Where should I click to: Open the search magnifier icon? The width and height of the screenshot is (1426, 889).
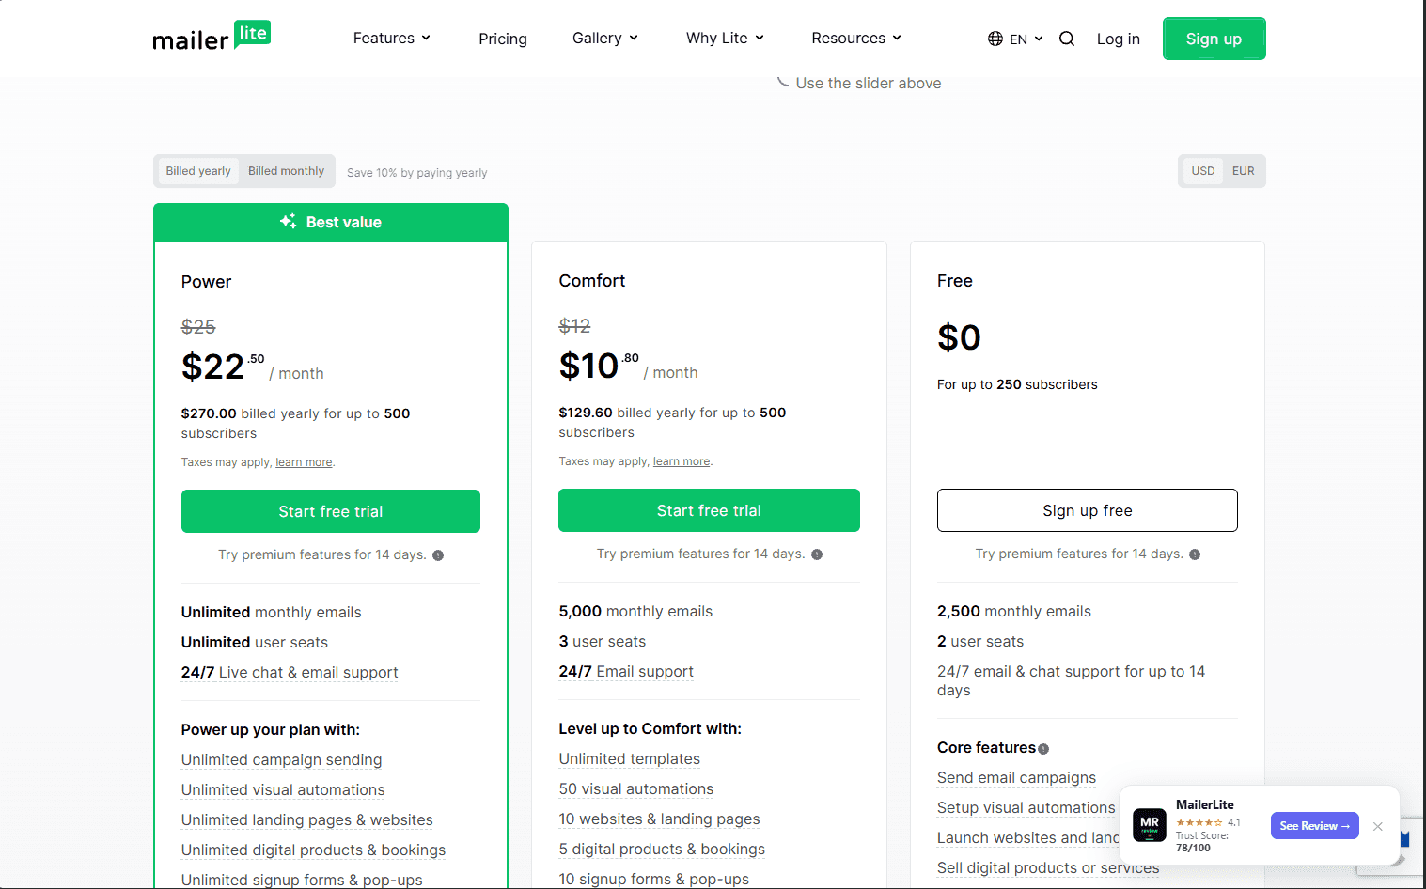coord(1067,39)
